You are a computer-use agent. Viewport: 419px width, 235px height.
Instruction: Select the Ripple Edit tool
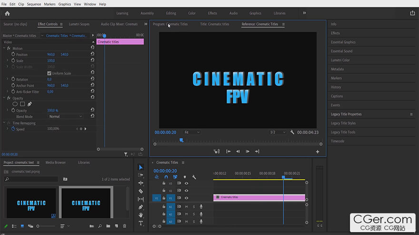tap(140, 183)
